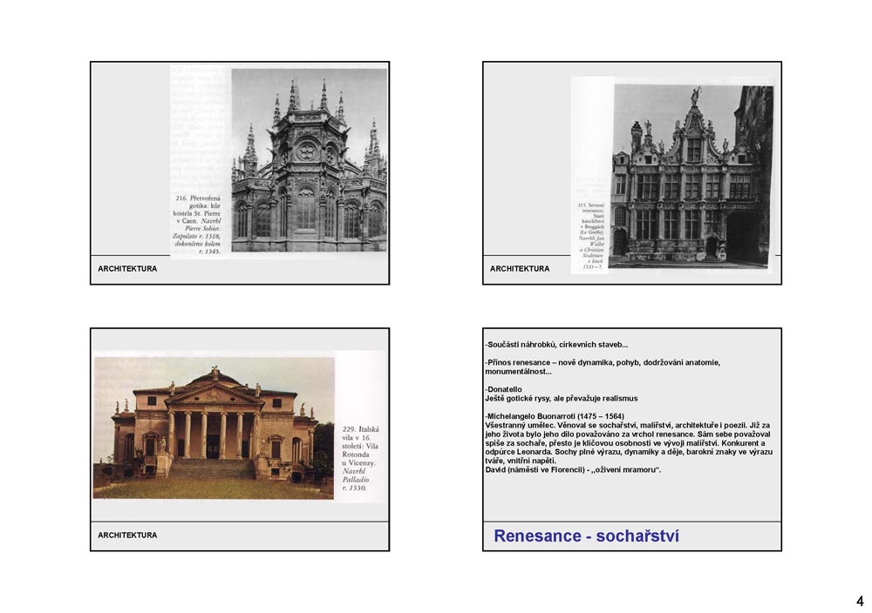Screen dimensions: 872x613
Task: Click the '-Donatello' line
Action: pos(503,389)
